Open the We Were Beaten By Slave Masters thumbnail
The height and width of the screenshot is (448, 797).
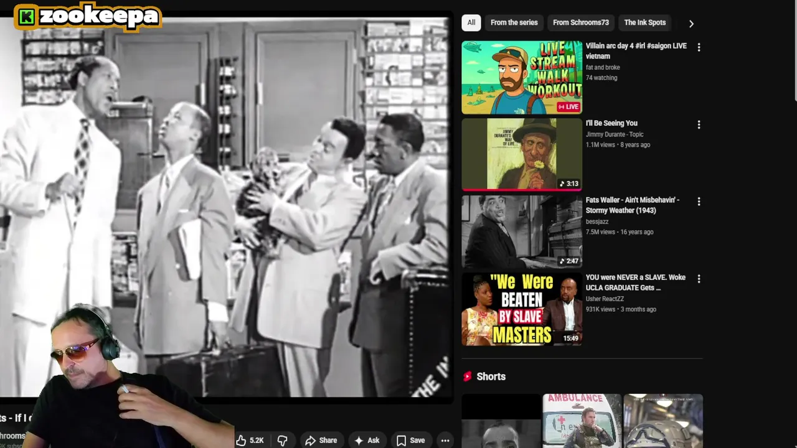tap(522, 309)
